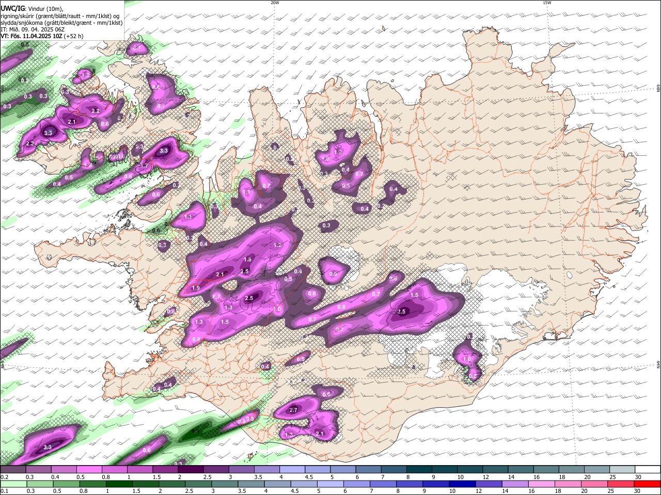Select the 'rigning/skúrir' legend description line

click(60, 15)
